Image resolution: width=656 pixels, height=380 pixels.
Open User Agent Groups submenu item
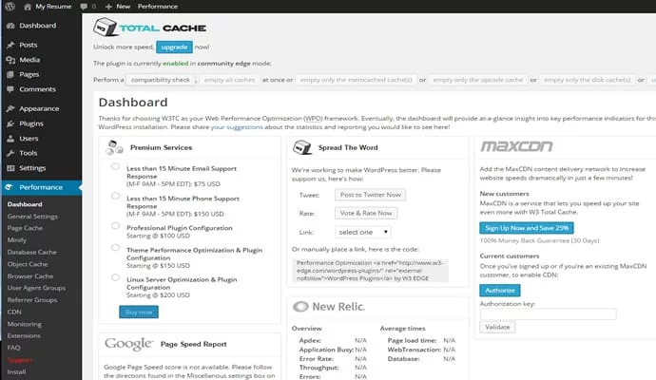(36, 288)
